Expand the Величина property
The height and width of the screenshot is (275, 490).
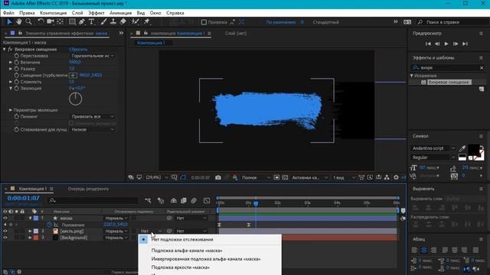coord(11,63)
